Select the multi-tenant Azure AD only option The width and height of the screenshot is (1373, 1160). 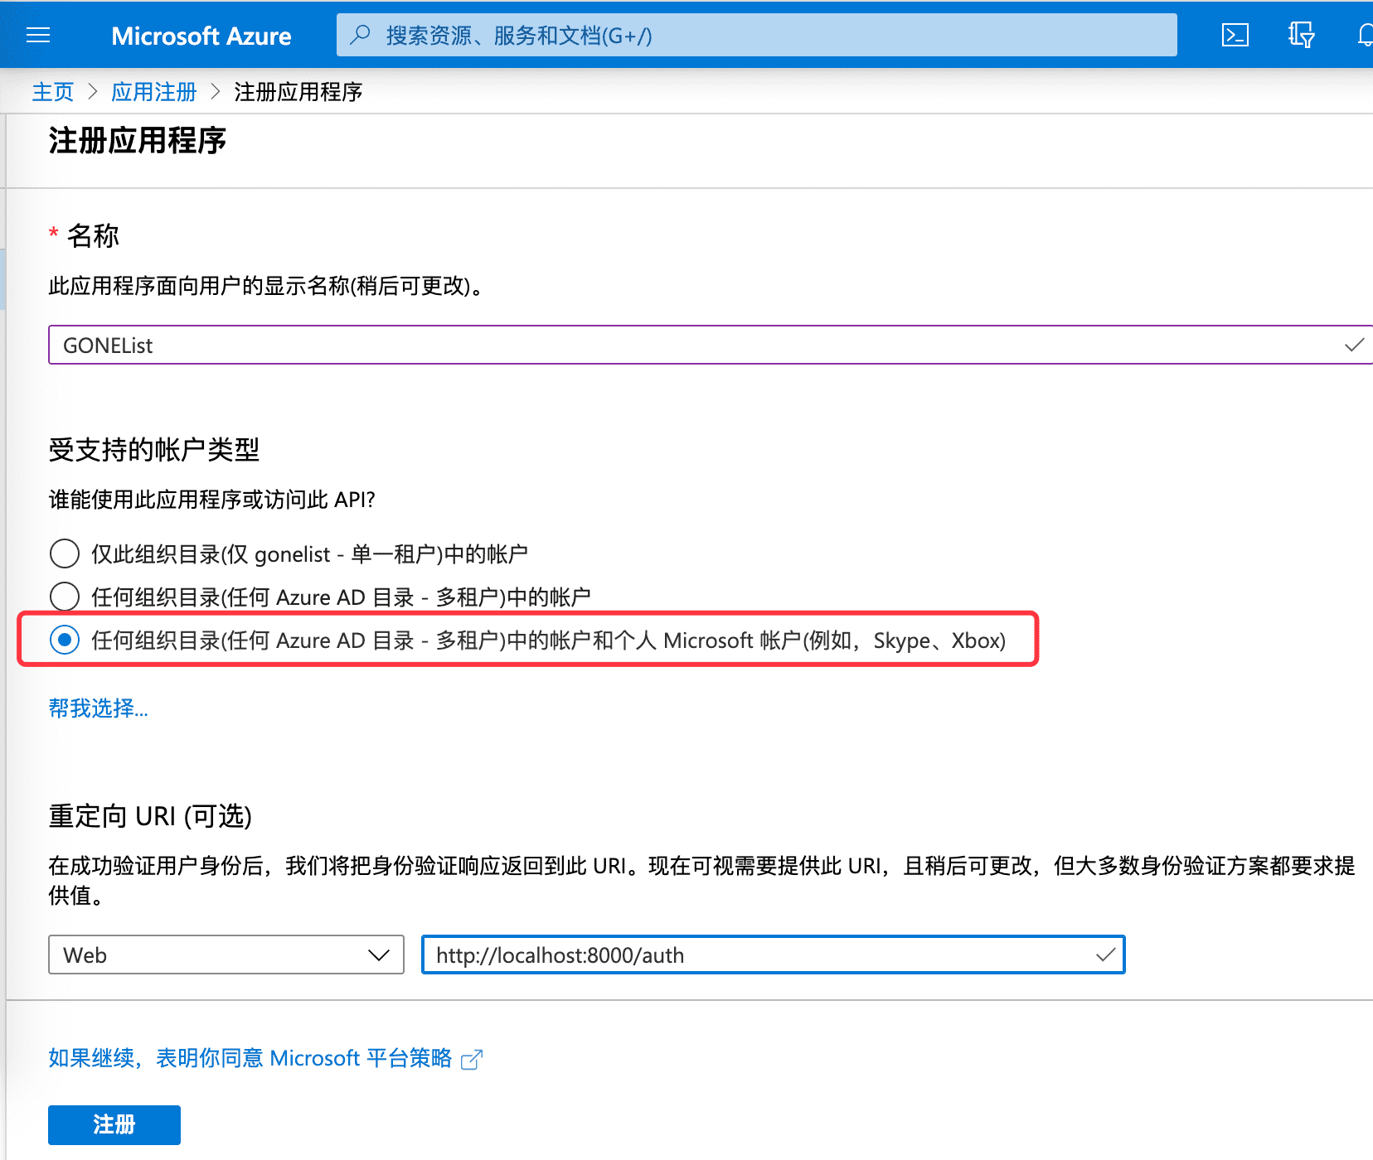(x=65, y=597)
